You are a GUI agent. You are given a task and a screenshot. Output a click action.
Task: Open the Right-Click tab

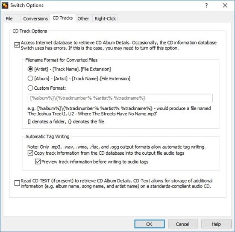[105, 18]
